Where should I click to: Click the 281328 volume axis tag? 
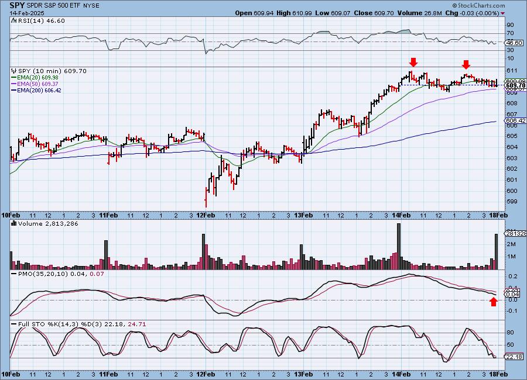coord(515,234)
